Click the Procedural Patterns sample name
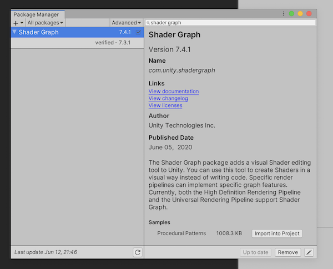This screenshot has width=333, height=269. (181, 234)
